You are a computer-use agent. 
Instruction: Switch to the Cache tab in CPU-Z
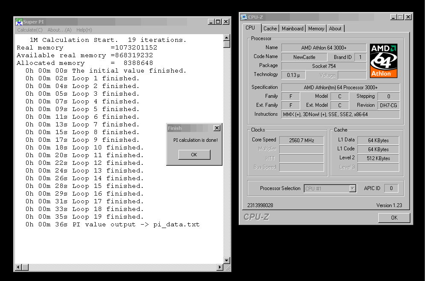(x=270, y=29)
